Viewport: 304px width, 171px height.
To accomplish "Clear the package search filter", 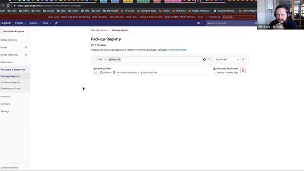I will coord(204,59).
